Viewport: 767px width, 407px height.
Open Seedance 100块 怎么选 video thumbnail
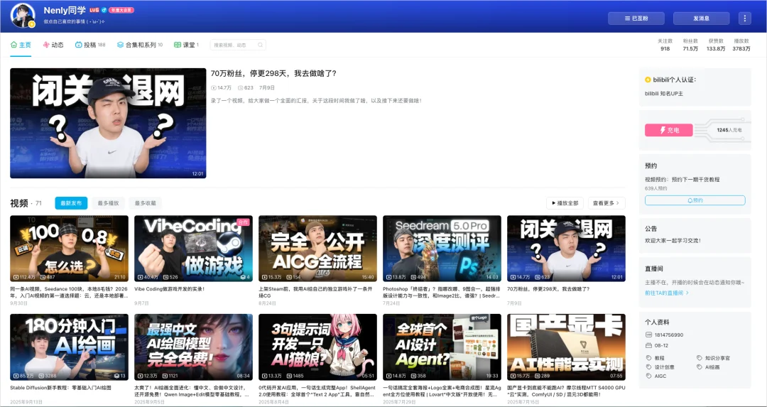[x=70, y=249]
